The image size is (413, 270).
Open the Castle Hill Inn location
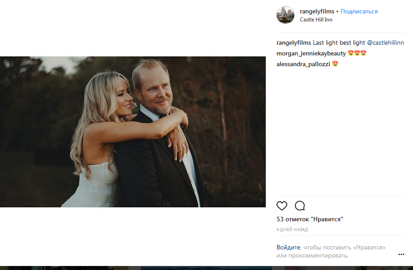pyautogui.click(x=316, y=20)
